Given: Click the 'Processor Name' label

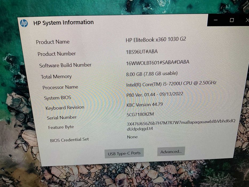Looking at the screenshot, I should [x=60, y=87].
